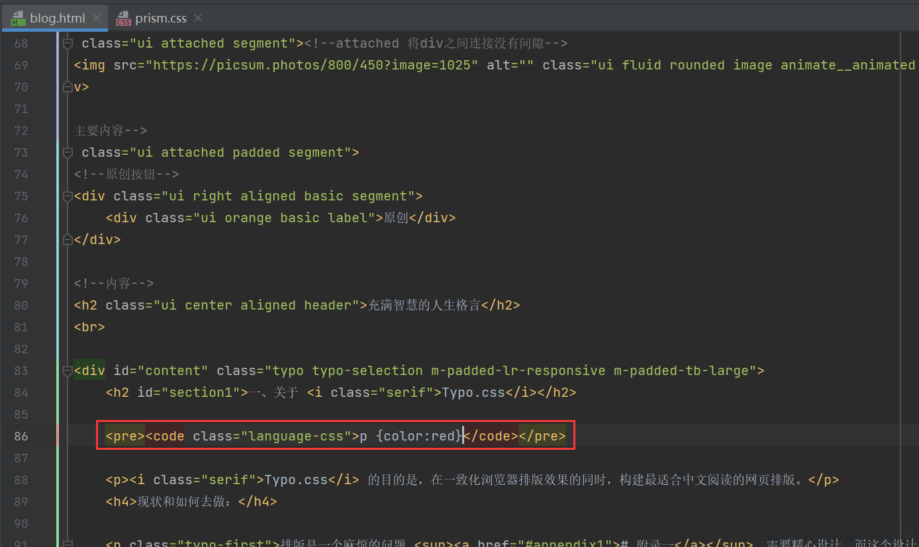Click line number 68 in the gutter
This screenshot has height=547, width=919.
pos(21,44)
